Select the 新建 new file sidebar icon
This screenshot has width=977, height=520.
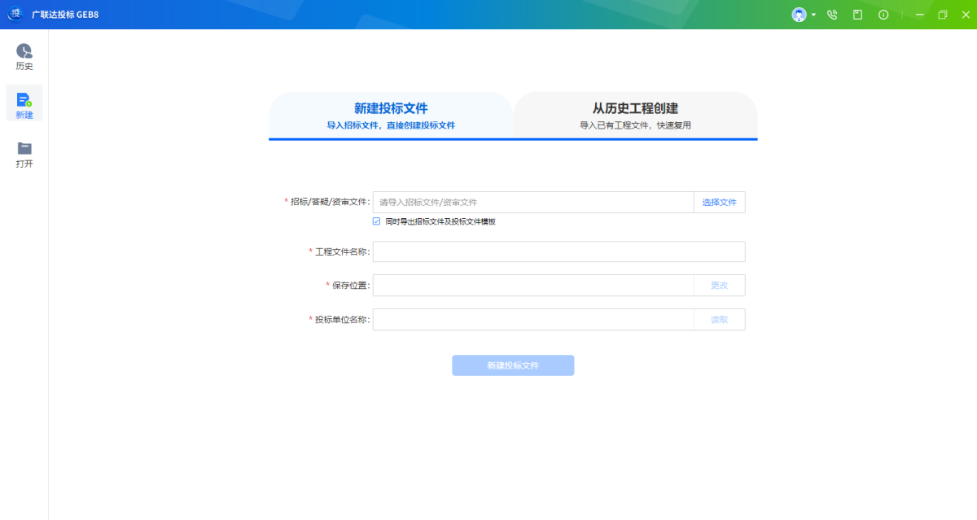24,104
